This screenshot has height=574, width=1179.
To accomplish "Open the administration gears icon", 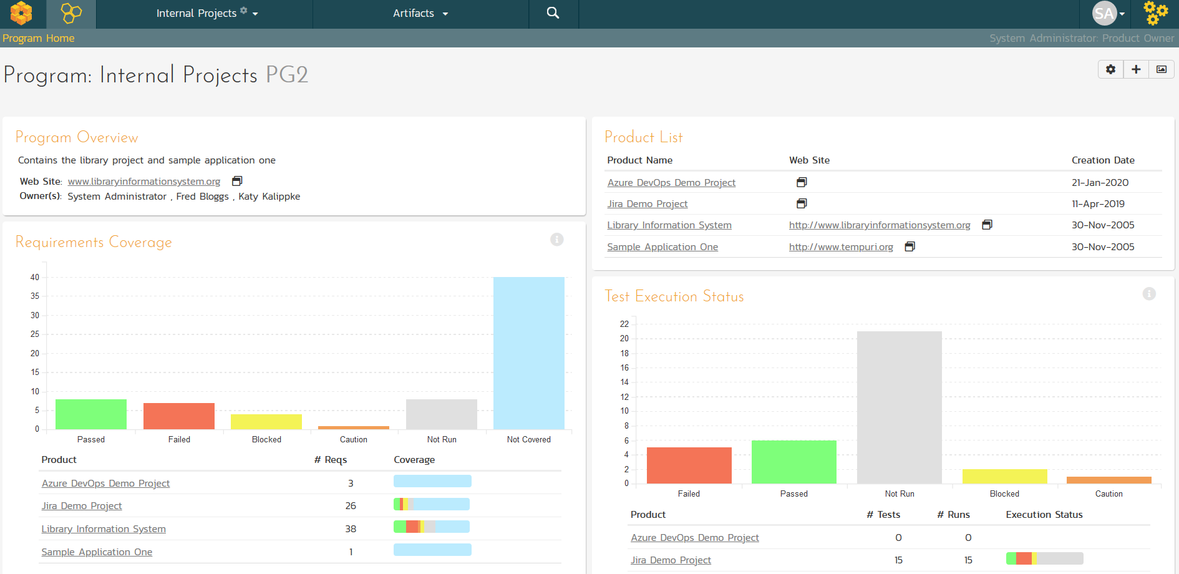I will [1155, 13].
